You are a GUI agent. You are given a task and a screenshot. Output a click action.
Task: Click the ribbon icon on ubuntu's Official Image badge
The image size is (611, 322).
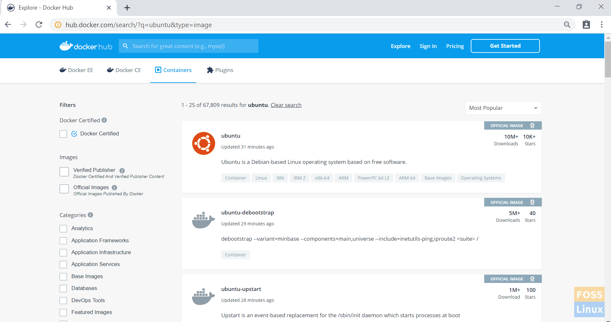click(x=532, y=125)
